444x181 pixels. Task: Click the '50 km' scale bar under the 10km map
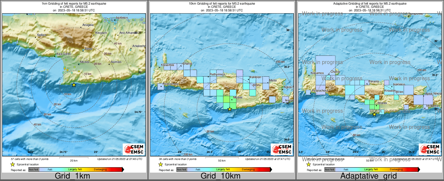[x=222, y=159]
